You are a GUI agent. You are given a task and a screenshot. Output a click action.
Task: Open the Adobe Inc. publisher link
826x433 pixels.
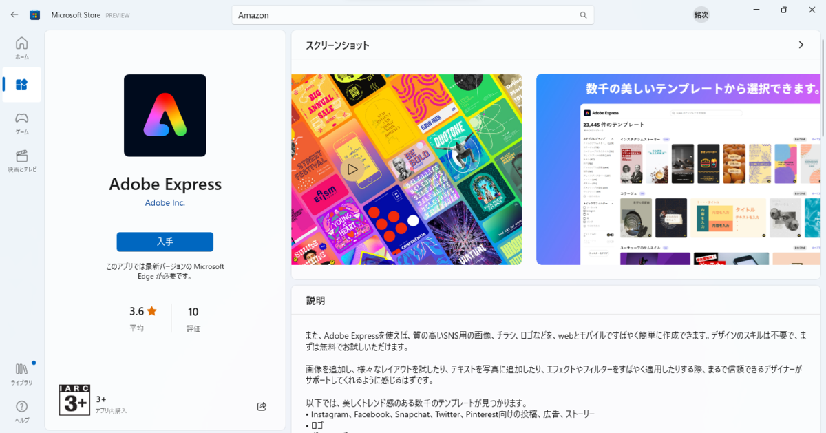(x=165, y=202)
